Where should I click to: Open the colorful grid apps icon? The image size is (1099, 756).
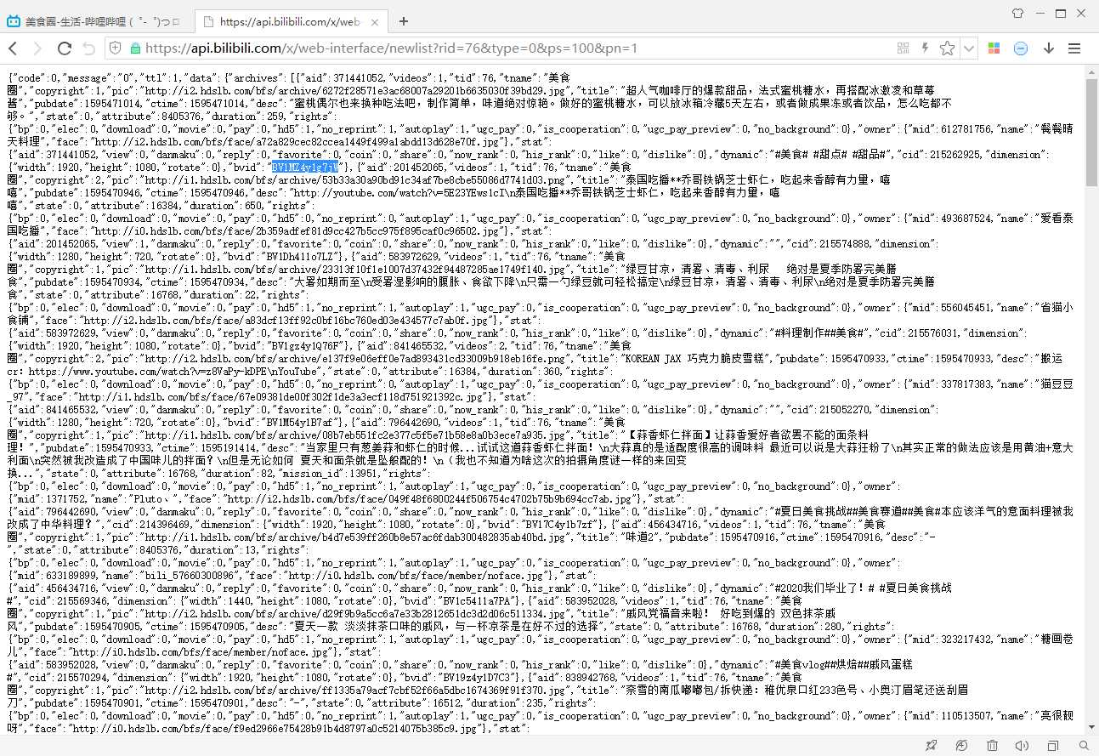click(994, 48)
